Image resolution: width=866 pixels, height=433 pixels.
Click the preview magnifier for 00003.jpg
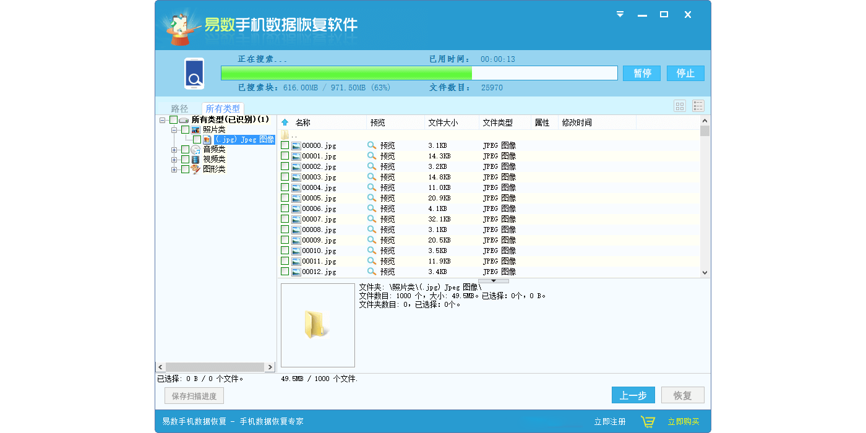(x=372, y=177)
